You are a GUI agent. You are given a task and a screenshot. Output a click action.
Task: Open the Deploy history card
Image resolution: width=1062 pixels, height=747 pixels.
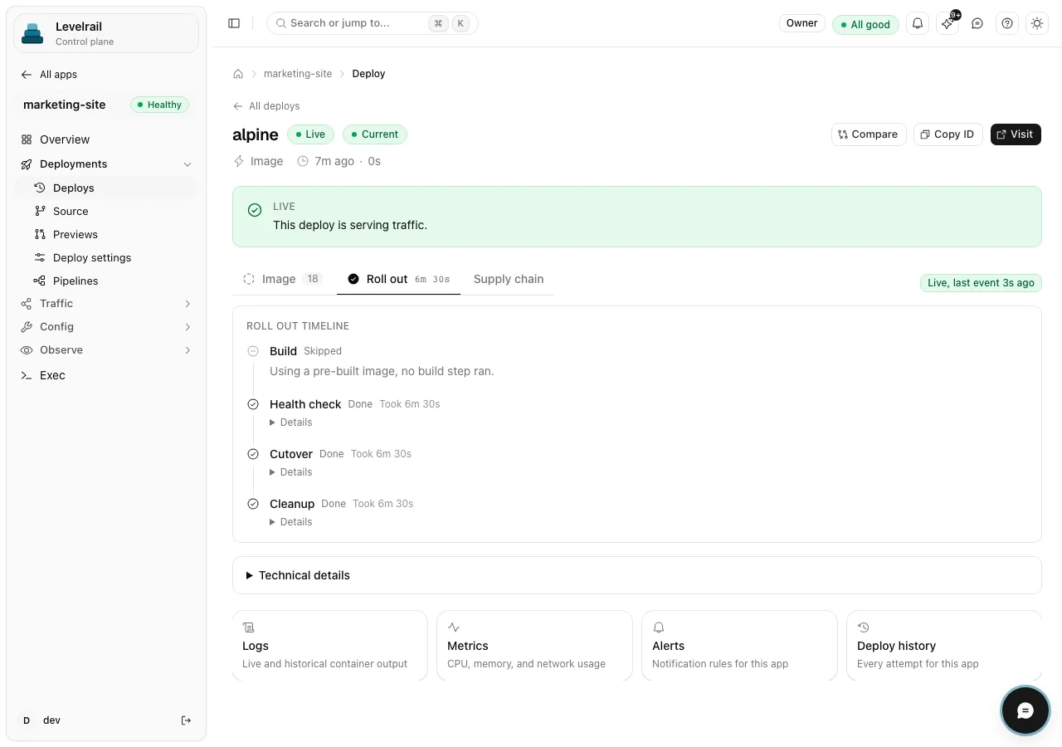tap(944, 646)
